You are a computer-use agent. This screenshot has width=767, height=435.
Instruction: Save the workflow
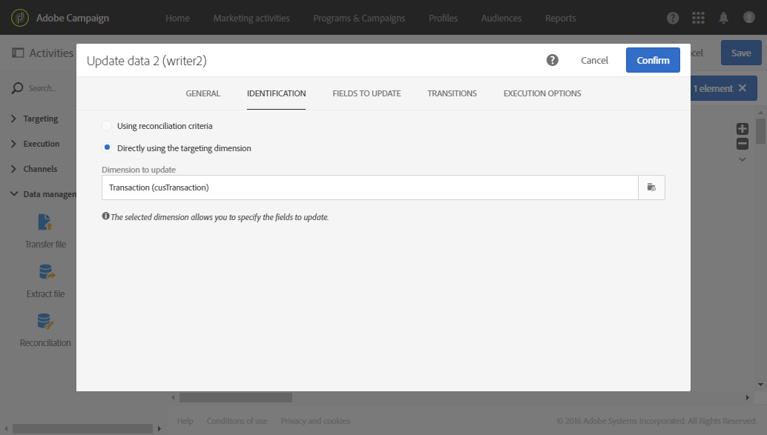pos(741,53)
